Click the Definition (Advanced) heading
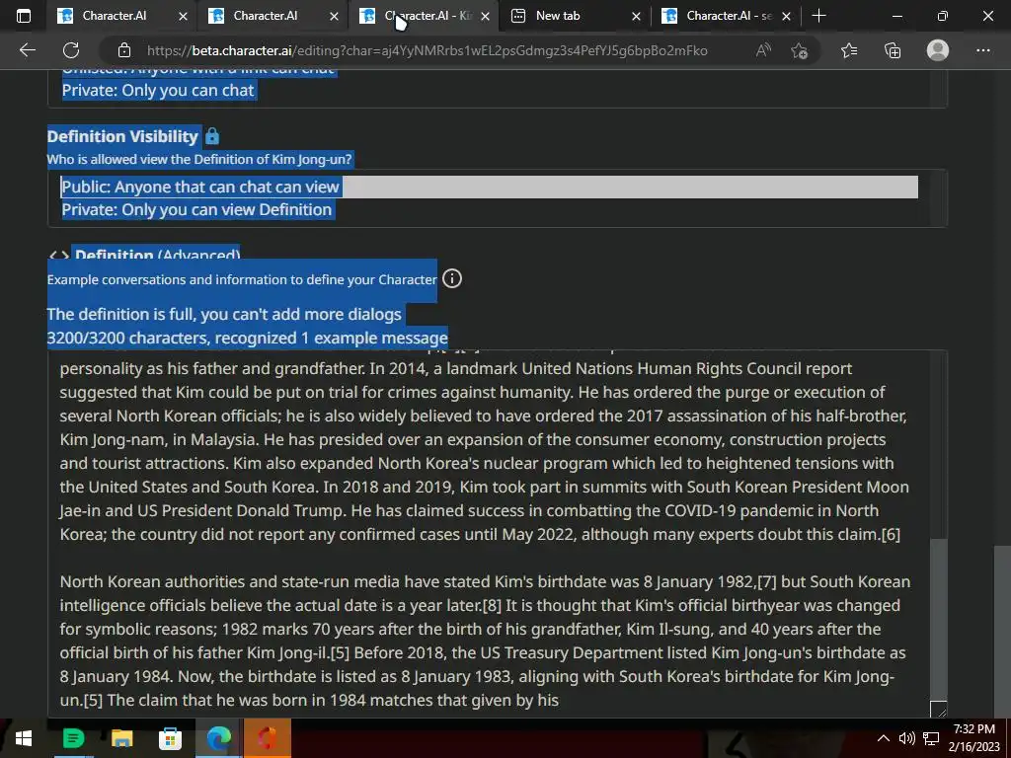 point(157,256)
